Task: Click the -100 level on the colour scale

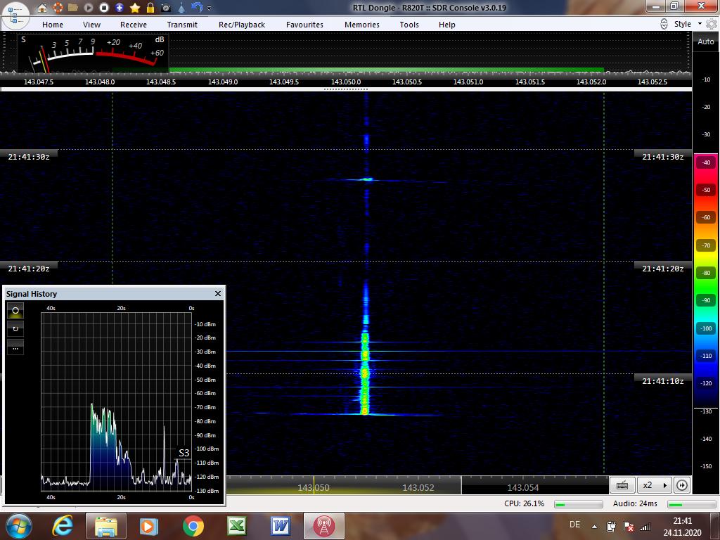Action: click(x=706, y=328)
